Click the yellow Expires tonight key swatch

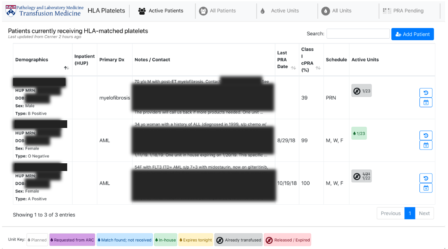(x=196, y=240)
